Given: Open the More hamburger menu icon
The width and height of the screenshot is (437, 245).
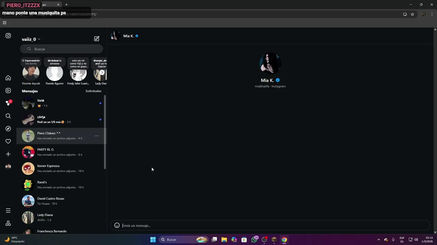Looking at the screenshot, I should [x=8, y=211].
